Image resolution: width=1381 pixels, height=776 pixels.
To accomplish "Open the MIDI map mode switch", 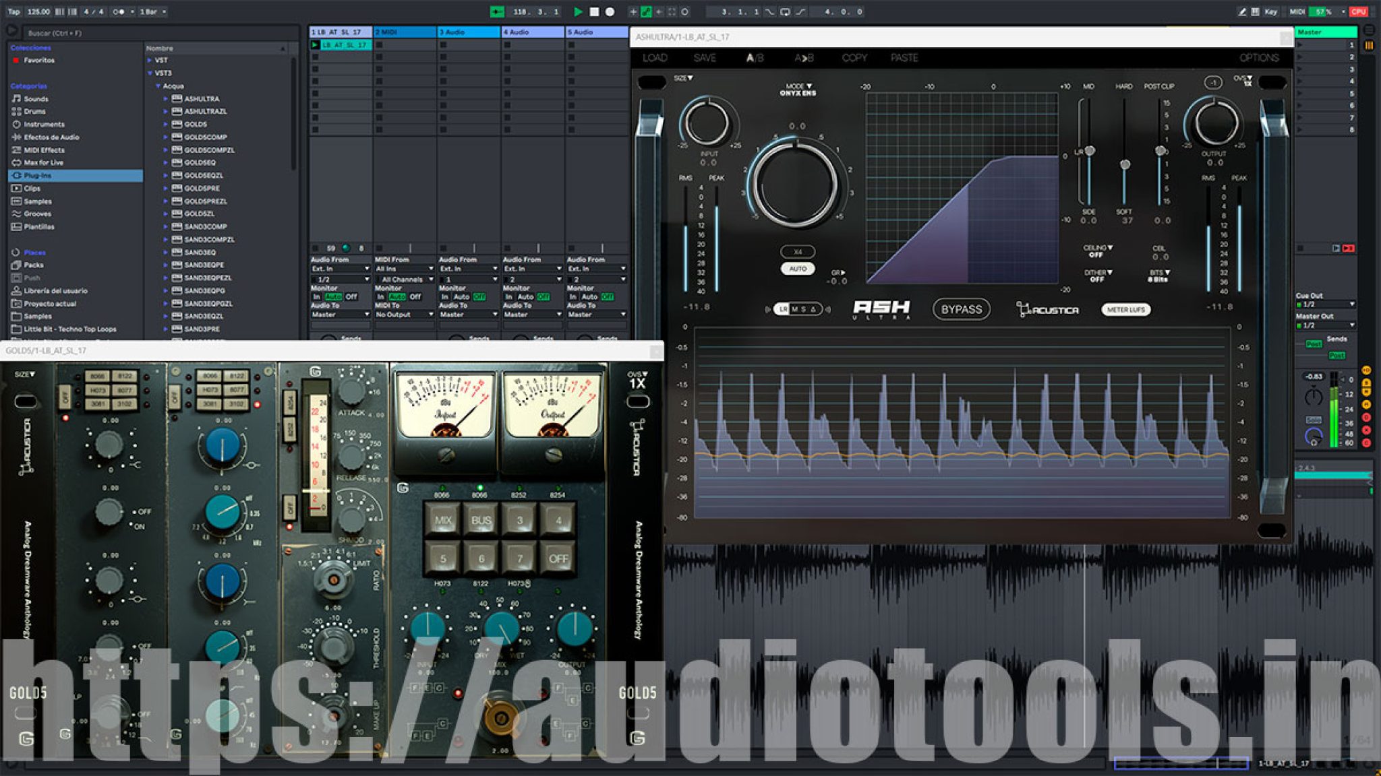I will tap(1297, 11).
